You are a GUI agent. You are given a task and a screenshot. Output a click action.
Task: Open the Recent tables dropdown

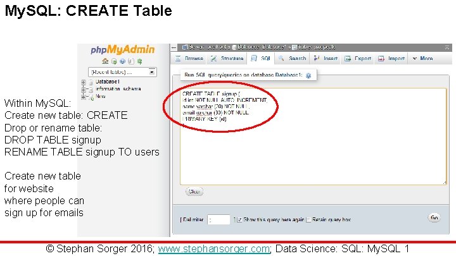122,72
